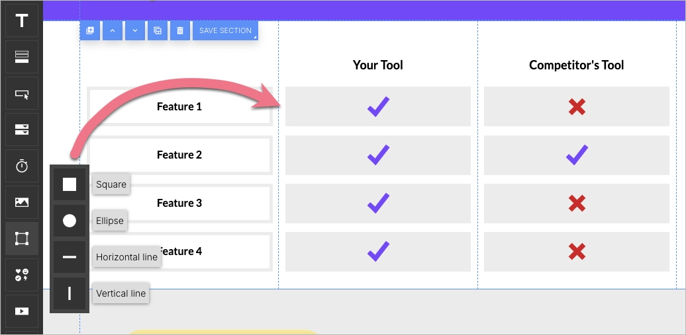Delete the section with trash icon
686x335 pixels.
(180, 30)
